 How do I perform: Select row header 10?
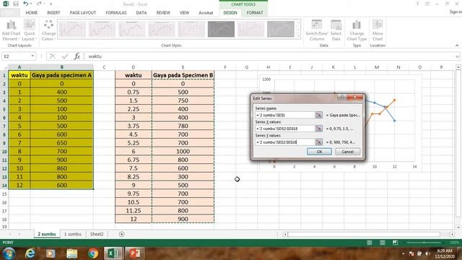pos(4,151)
